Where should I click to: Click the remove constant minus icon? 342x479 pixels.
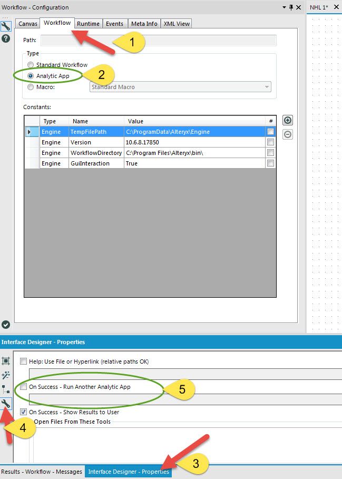tap(287, 134)
